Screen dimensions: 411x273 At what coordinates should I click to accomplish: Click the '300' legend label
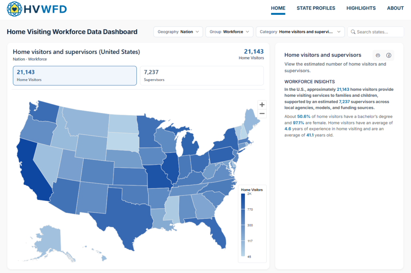(x=250, y=225)
